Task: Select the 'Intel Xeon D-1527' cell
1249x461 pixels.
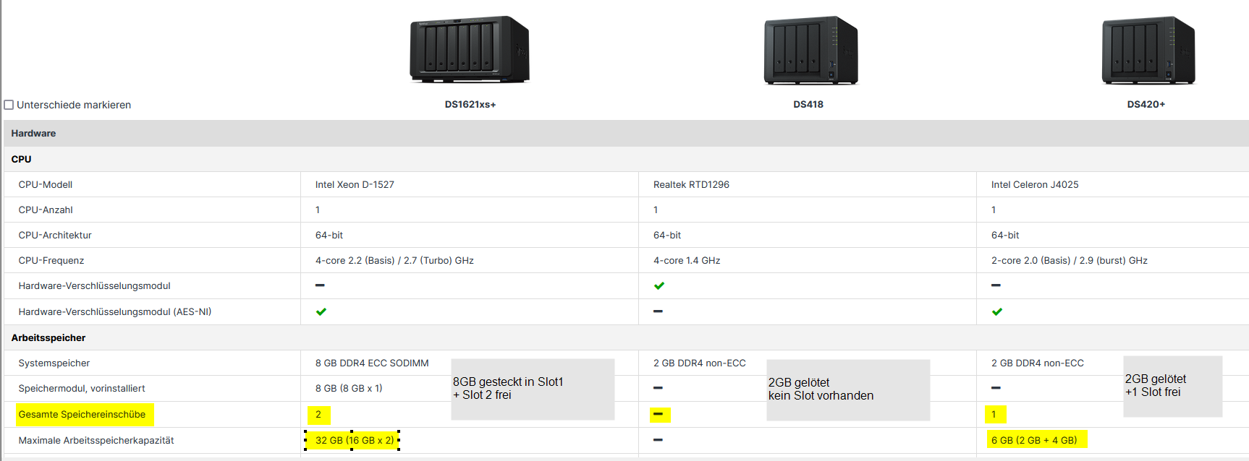Action: [355, 185]
